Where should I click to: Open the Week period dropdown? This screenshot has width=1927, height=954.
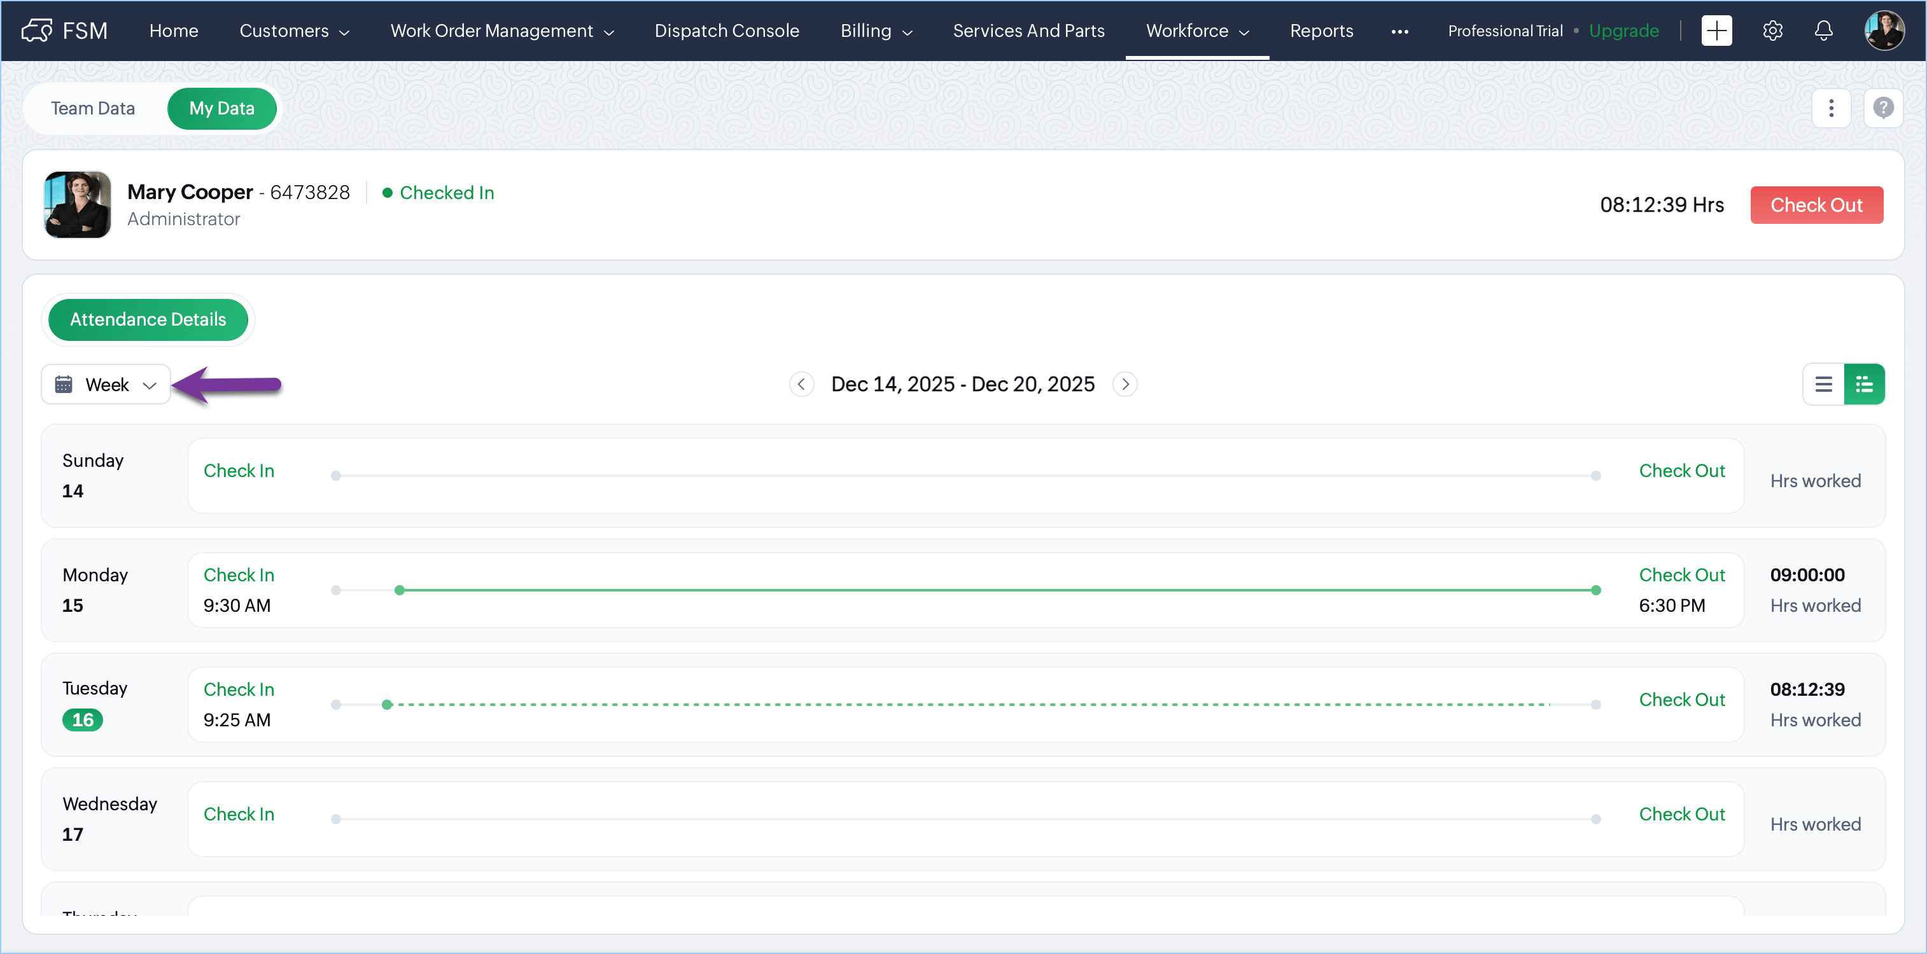[106, 384]
